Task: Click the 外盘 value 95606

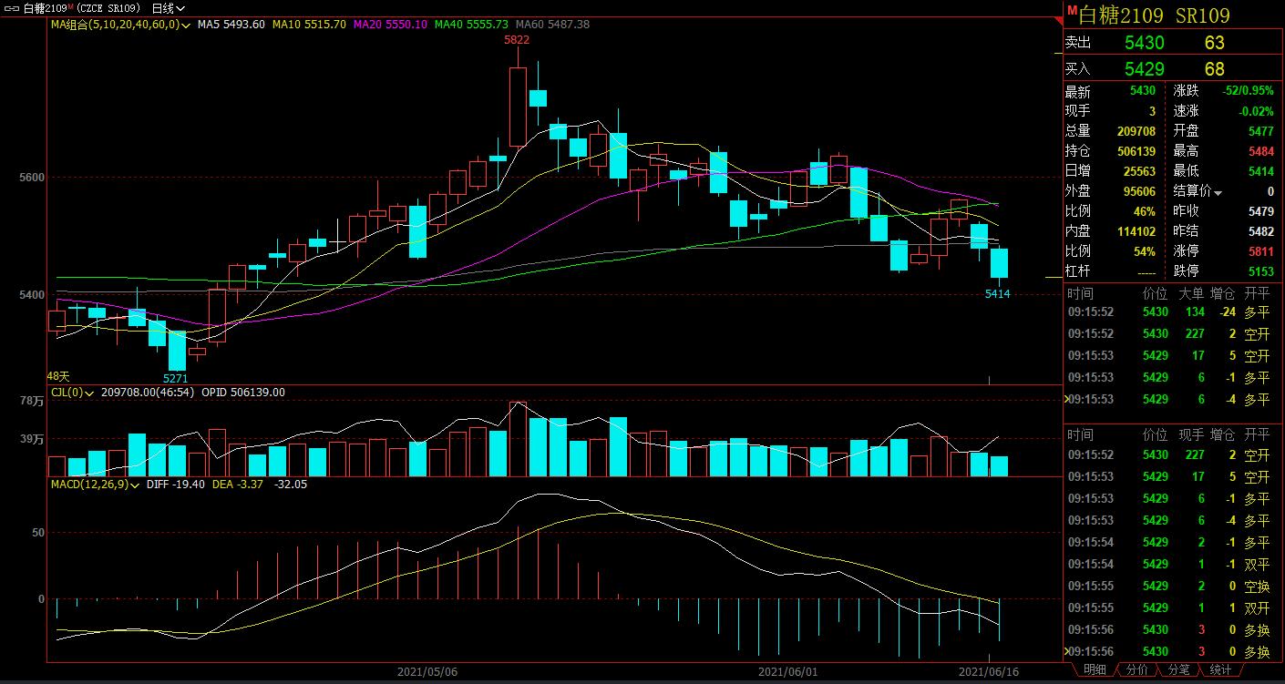Action: (1139, 191)
